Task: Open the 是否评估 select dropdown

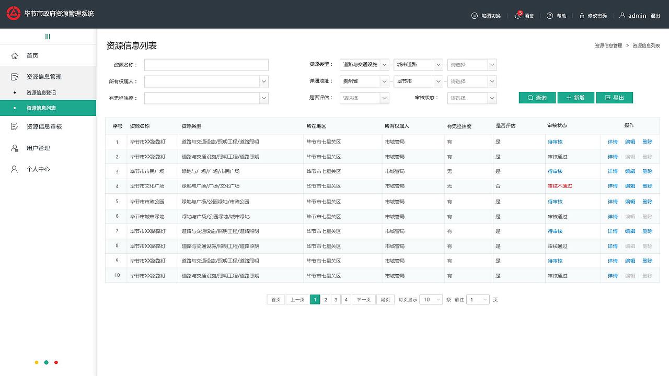Action: [x=364, y=98]
